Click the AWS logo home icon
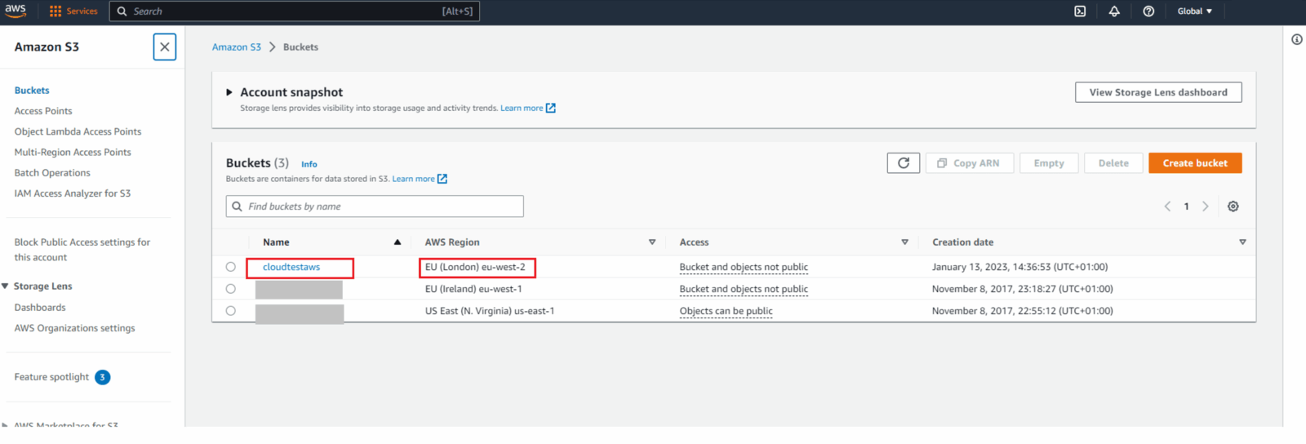1306x444 pixels. coord(16,11)
